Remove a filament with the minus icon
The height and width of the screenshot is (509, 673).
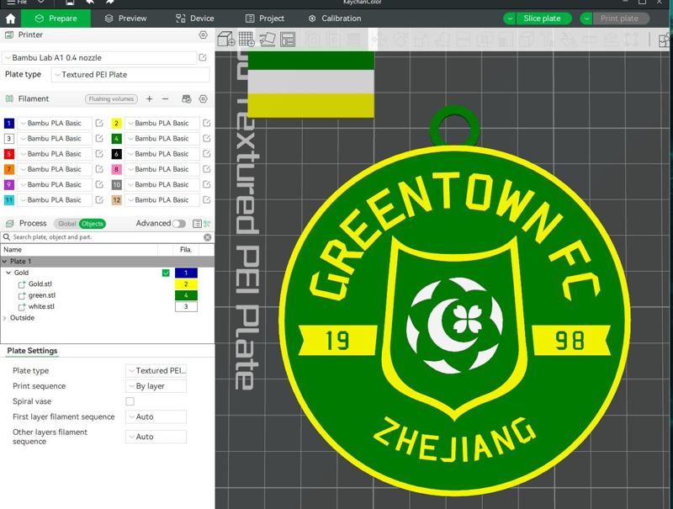[x=165, y=99]
